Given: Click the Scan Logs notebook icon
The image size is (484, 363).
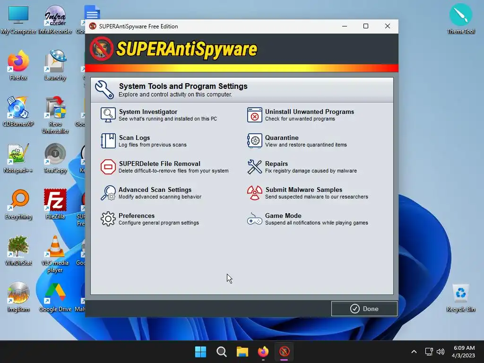Looking at the screenshot, I should pos(108,141).
